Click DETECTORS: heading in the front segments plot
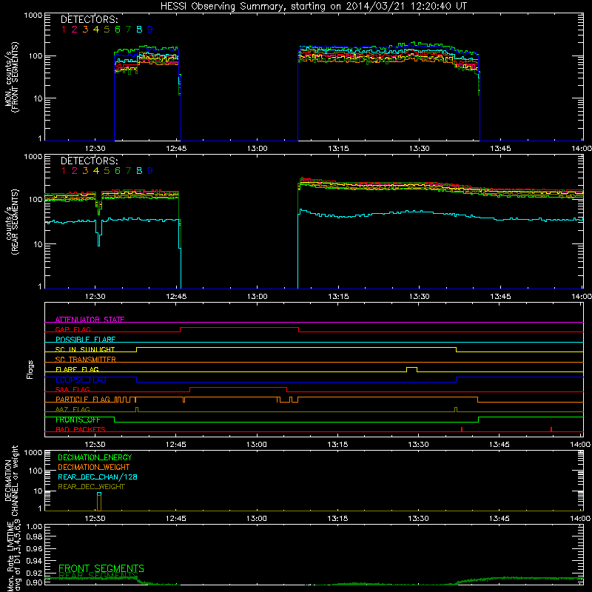 [x=89, y=19]
